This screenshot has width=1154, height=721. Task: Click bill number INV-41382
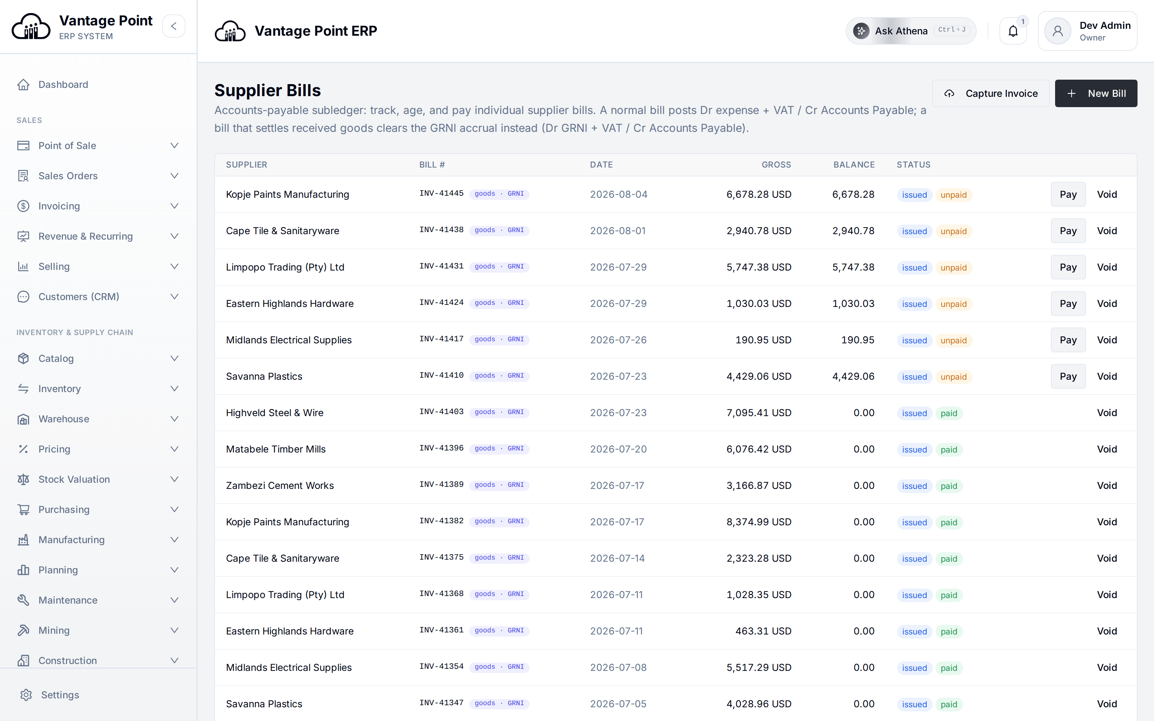[x=442, y=521]
